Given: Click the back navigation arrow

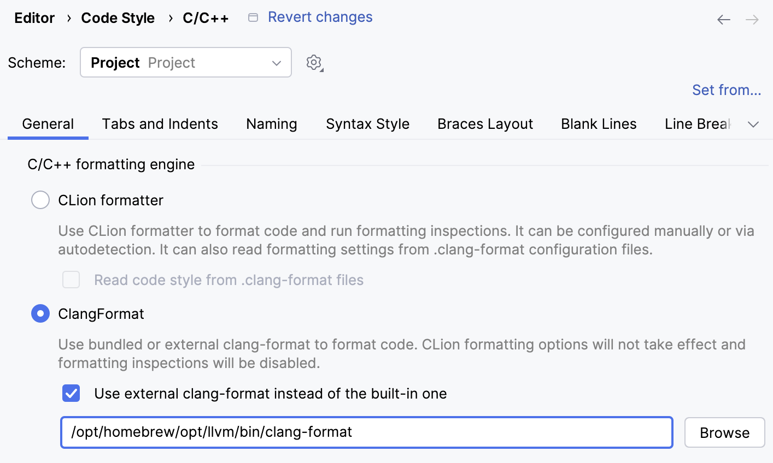Looking at the screenshot, I should coord(723,19).
